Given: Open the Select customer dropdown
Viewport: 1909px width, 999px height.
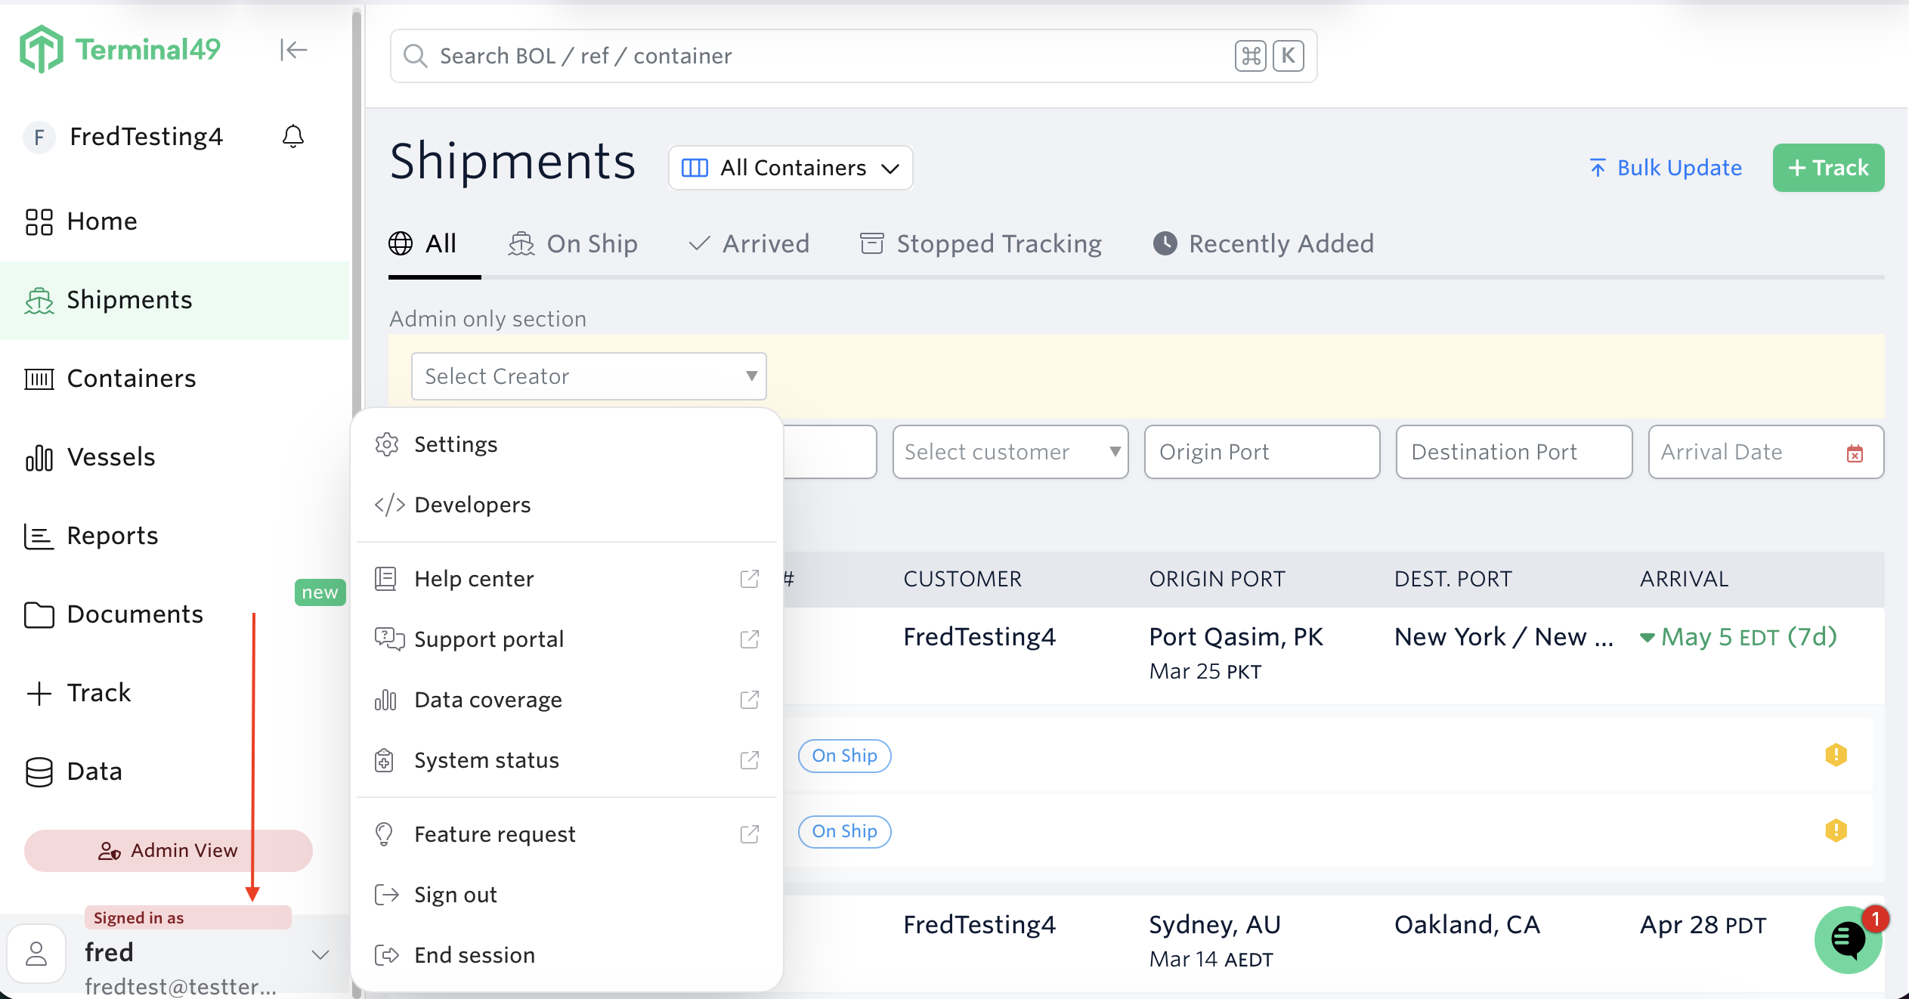Looking at the screenshot, I should point(1010,452).
